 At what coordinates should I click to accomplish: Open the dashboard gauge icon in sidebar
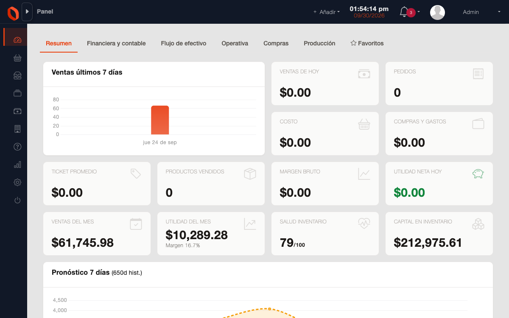pyautogui.click(x=17, y=40)
